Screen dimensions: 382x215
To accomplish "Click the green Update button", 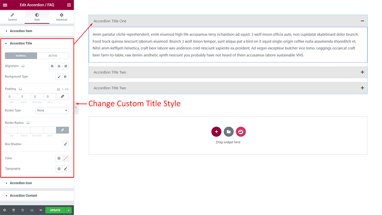I will (x=55, y=210).
